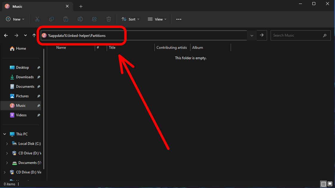Switch to large thumbnails view toggle
The width and height of the screenshot is (335, 188).
point(330,184)
